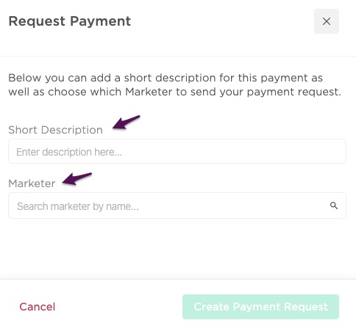Click the purple arrow pointing at Short Description
The height and width of the screenshot is (331, 356).
(126, 122)
